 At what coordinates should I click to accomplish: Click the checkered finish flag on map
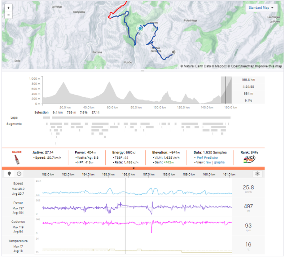pyautogui.click(x=174, y=52)
